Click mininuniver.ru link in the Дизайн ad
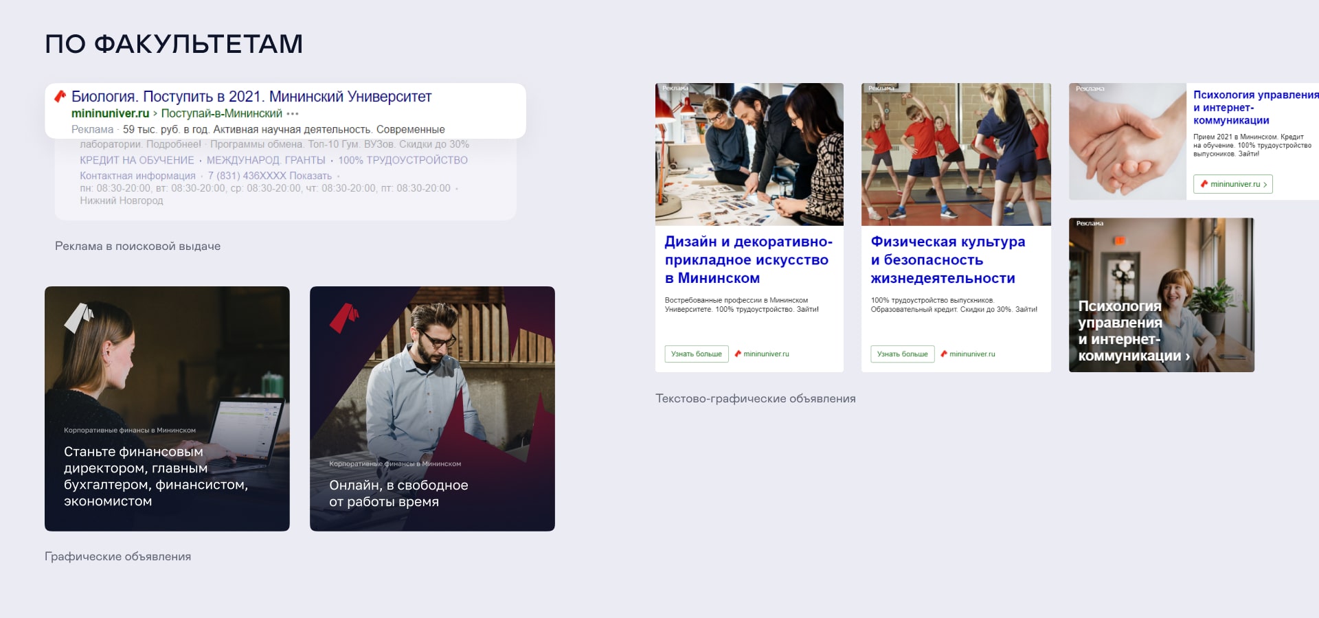This screenshot has height=618, width=1319. [x=766, y=354]
